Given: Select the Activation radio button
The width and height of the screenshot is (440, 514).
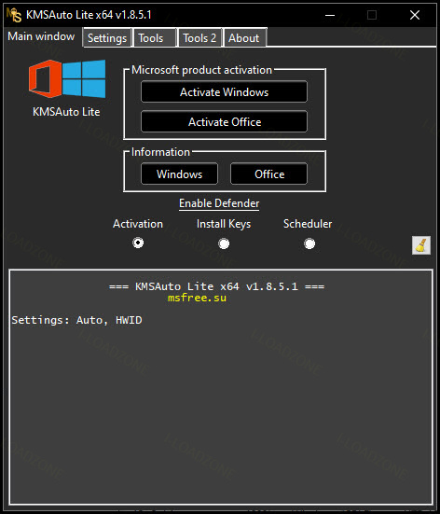Looking at the screenshot, I should (138, 243).
